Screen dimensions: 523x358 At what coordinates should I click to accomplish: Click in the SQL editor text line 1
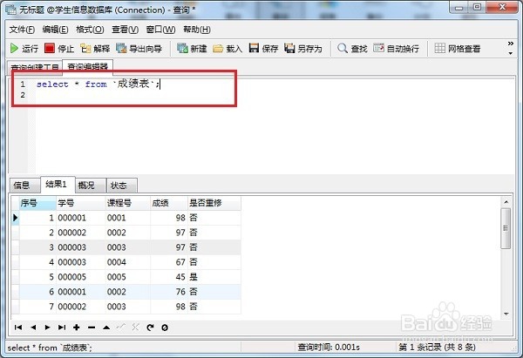(98, 84)
